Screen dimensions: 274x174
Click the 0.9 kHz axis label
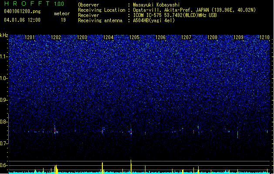pyautogui.click(x=4, y=100)
